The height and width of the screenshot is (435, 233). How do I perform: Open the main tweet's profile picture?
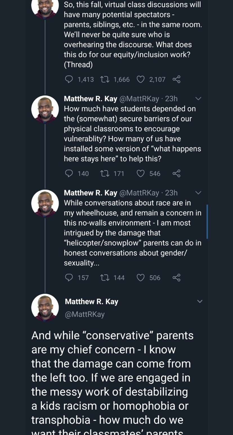[45, 307]
